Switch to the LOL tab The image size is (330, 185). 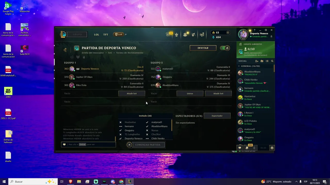(96, 34)
